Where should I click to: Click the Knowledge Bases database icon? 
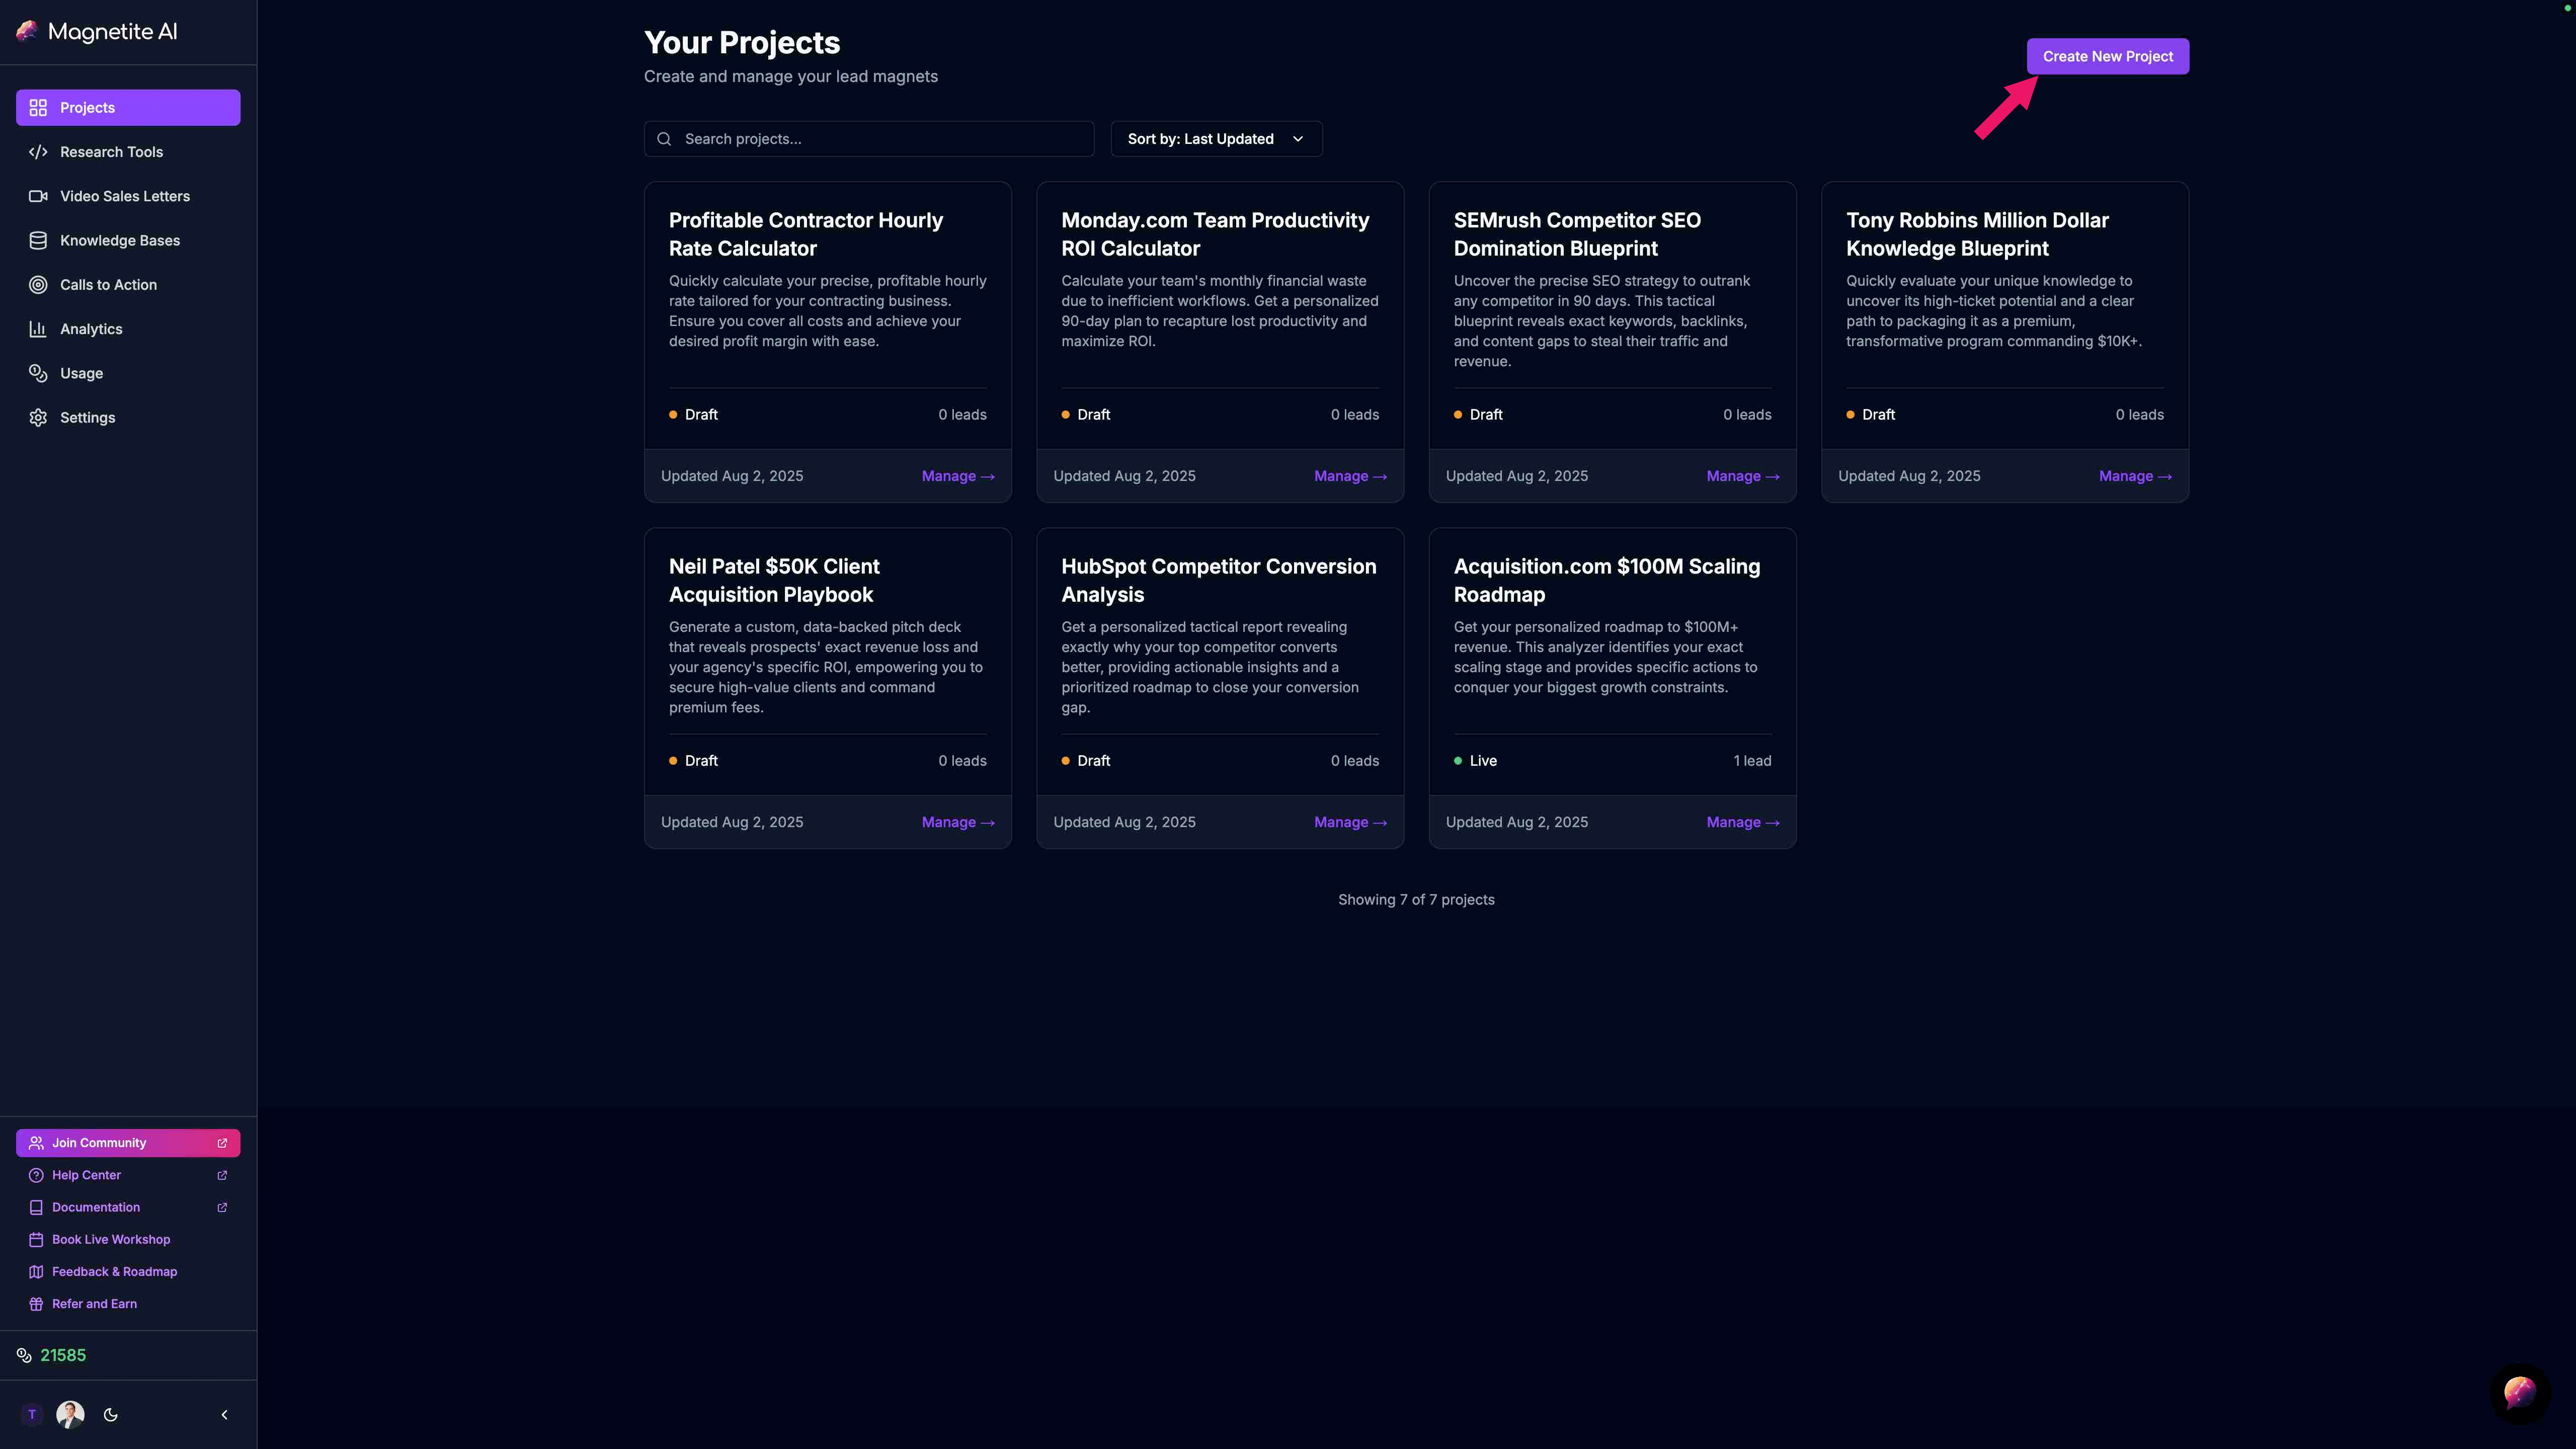(x=38, y=240)
